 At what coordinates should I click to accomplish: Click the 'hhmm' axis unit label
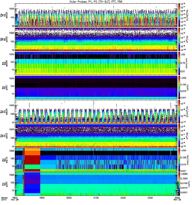click(x=4, y=198)
